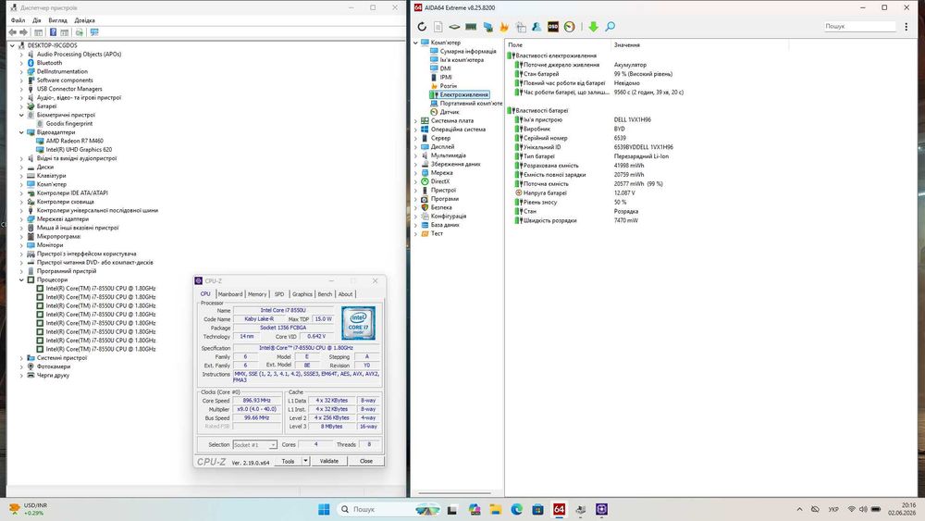925x521 pixels.
Task: Select the Overclock item in AIDA64 tree
Action: [x=448, y=86]
